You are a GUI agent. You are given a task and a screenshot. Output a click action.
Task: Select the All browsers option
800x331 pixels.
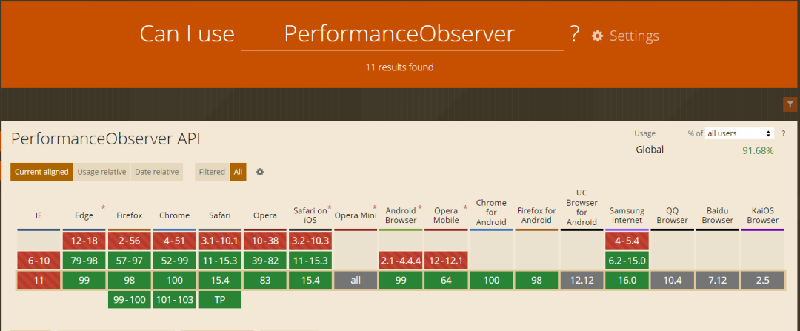(x=239, y=172)
